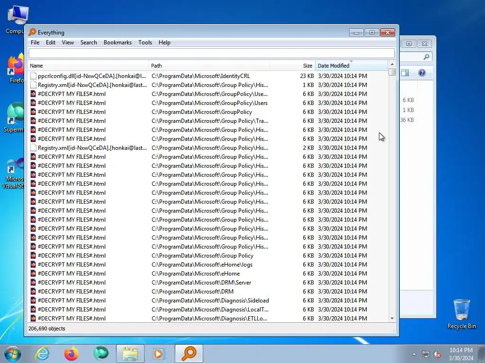
Task: Open the View menu
Action: (68, 43)
